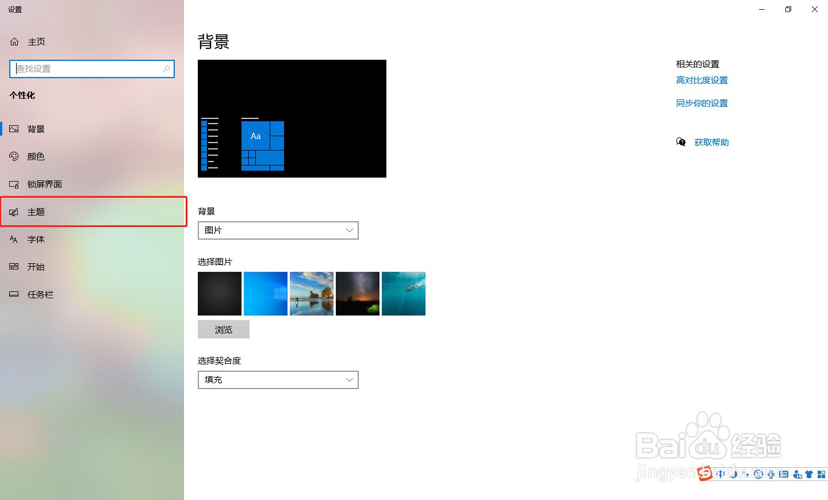Open Sogou voice input via microphone icon

[771, 474]
